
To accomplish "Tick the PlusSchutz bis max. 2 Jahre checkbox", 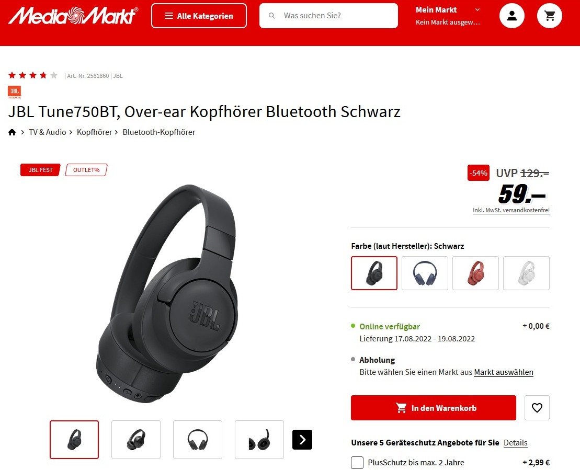I will [x=357, y=462].
